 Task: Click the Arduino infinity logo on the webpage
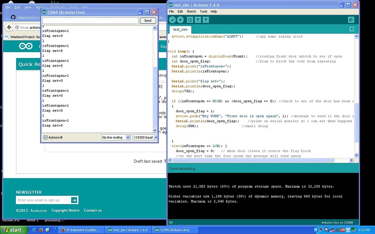(x=25, y=46)
